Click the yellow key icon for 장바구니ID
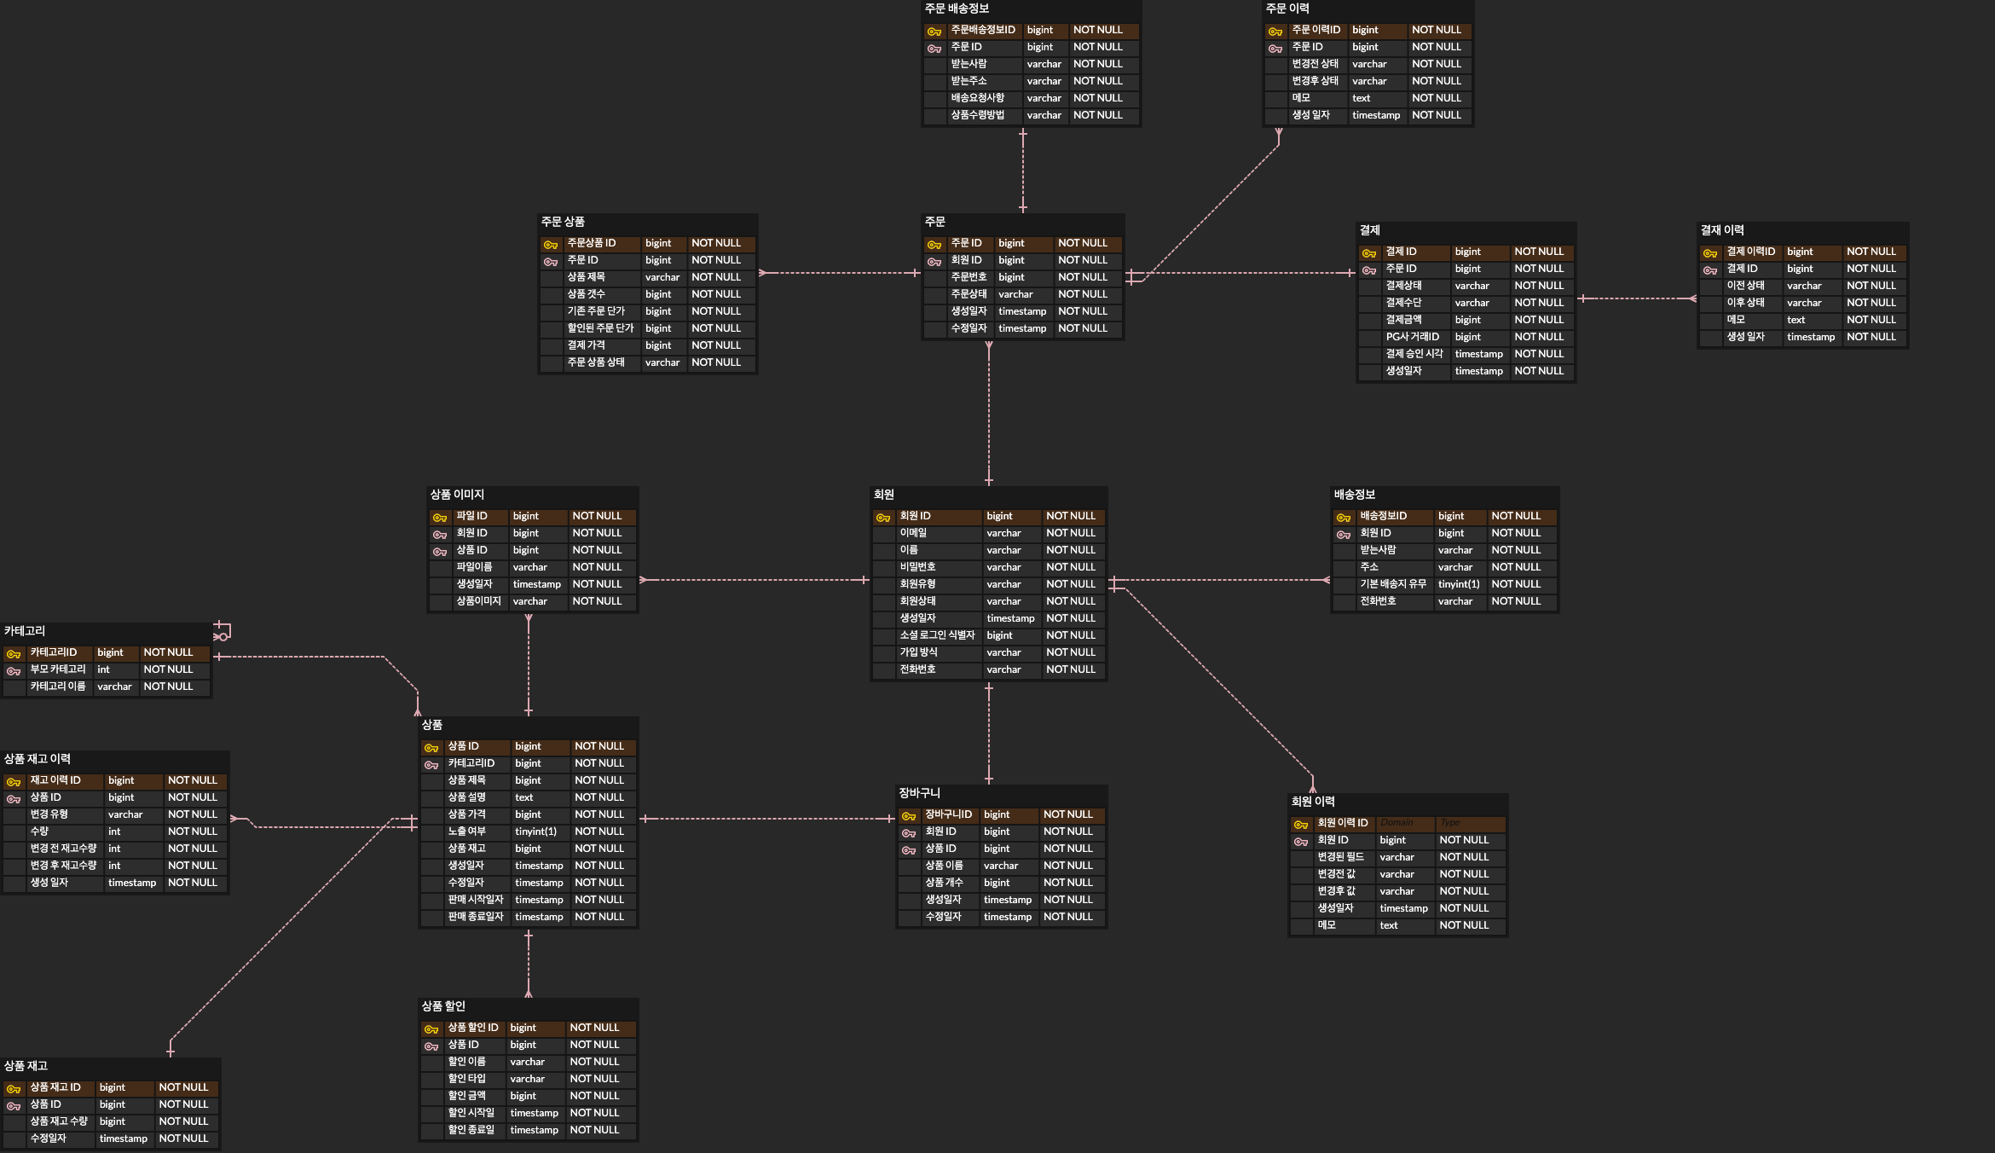The height and width of the screenshot is (1153, 1995). pos(909,815)
